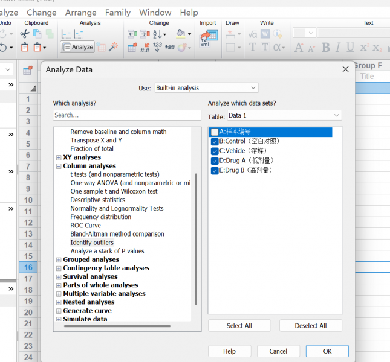Open the Use Built-in analysis dropdown
This screenshot has width=390, height=362.
click(x=207, y=88)
